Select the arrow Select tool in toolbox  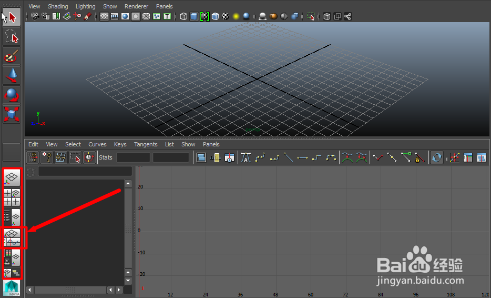pyautogui.click(x=12, y=17)
